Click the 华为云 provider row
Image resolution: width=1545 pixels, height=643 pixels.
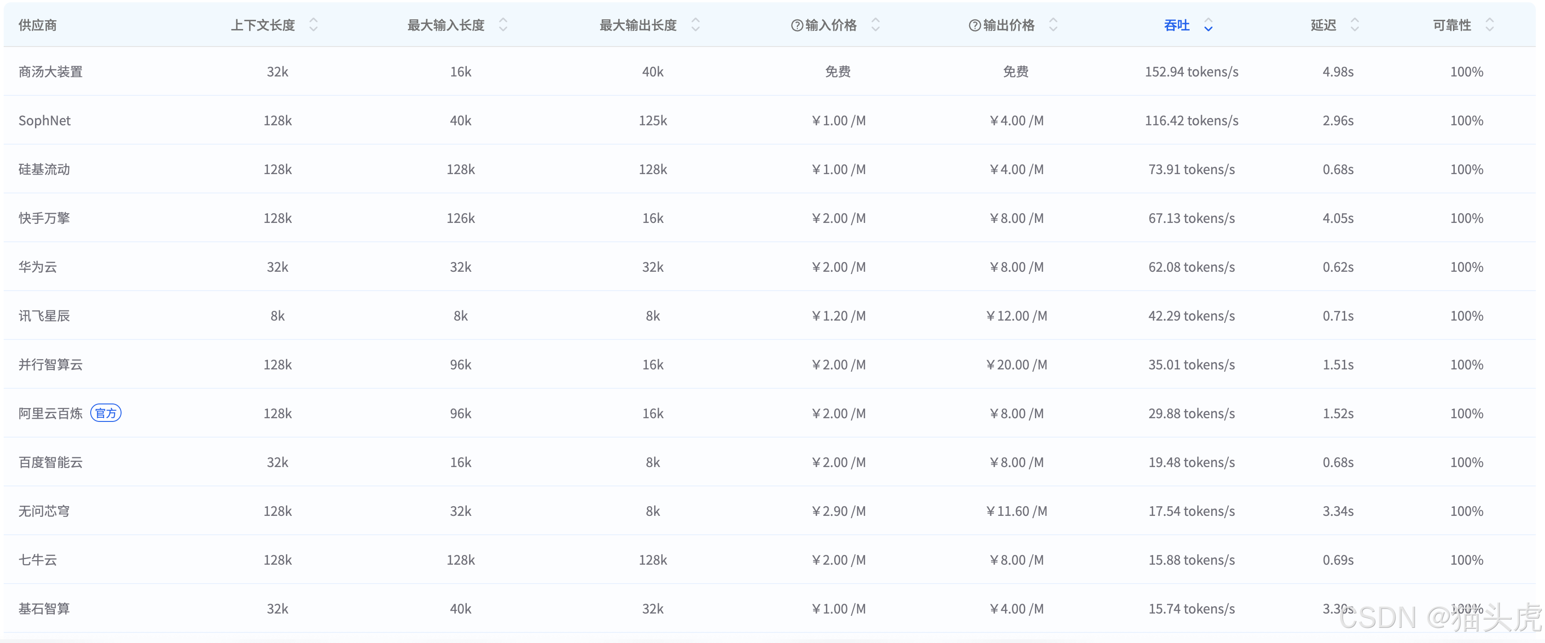coord(37,267)
